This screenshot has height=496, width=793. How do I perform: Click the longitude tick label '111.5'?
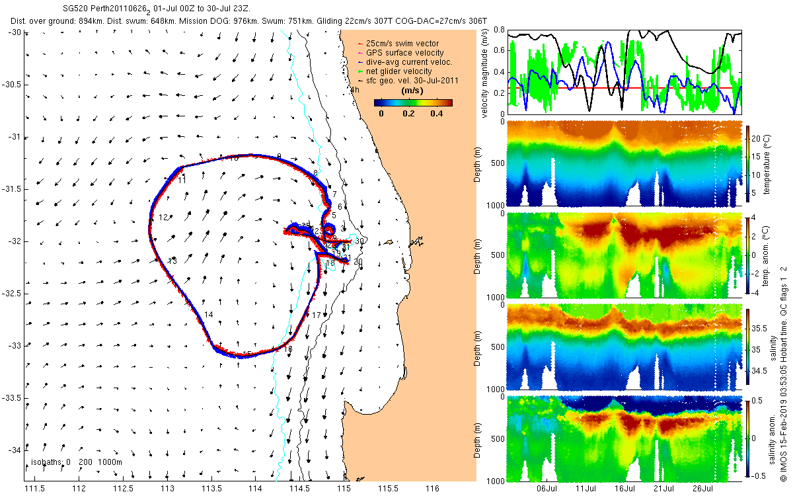(35, 488)
